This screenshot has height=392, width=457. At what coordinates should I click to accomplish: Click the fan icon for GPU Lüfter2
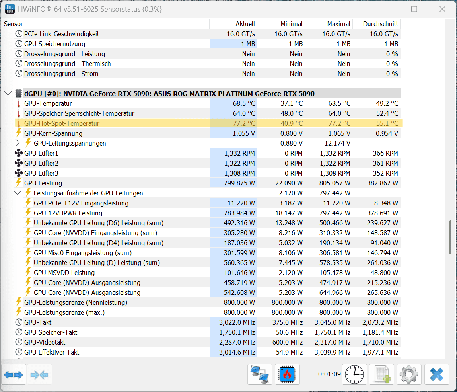tap(19, 163)
